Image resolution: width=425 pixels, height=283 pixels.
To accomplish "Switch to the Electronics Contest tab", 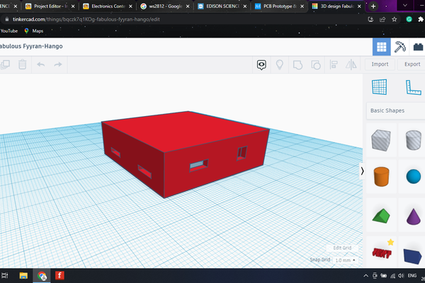I will coord(108,6).
